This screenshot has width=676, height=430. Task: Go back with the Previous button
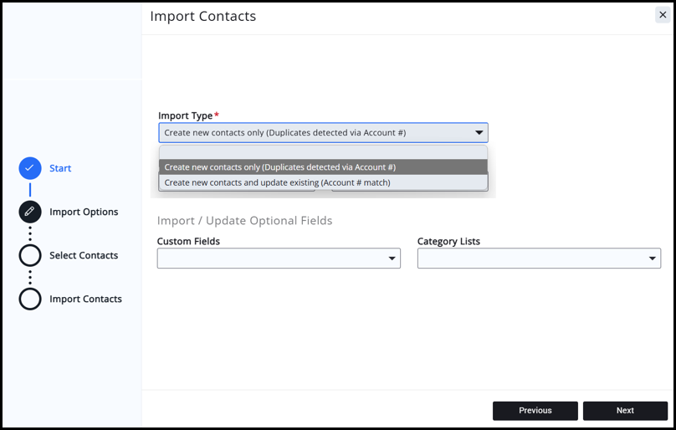click(535, 411)
